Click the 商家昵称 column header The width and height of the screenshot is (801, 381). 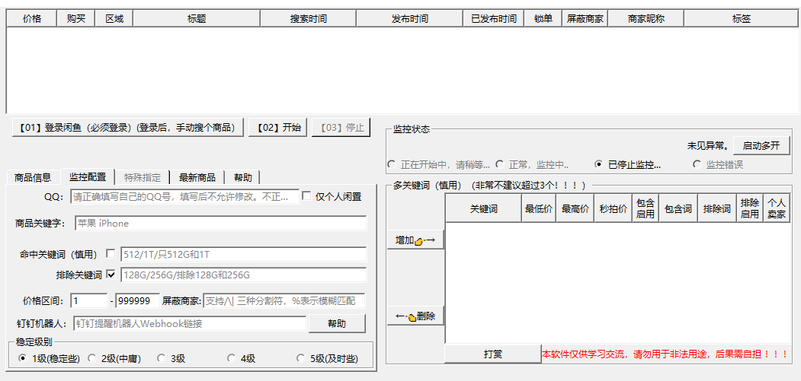point(646,19)
